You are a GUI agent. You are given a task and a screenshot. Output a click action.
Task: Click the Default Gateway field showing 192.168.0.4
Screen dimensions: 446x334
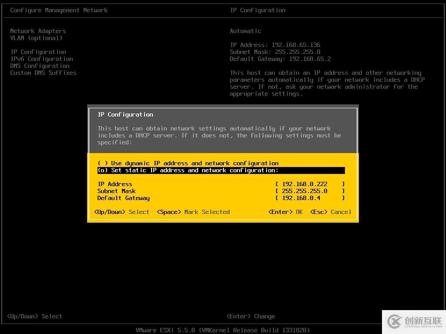[x=310, y=198]
